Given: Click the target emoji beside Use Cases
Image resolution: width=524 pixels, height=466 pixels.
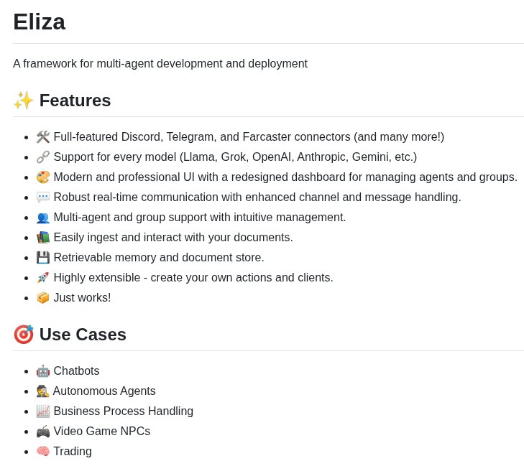Looking at the screenshot, I should click(x=24, y=335).
